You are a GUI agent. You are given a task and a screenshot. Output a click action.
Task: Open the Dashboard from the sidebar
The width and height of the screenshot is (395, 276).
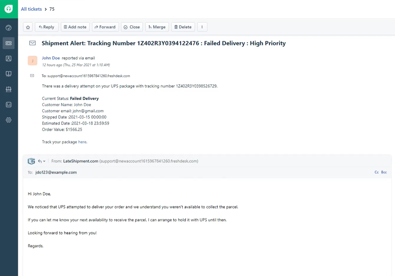(x=9, y=28)
